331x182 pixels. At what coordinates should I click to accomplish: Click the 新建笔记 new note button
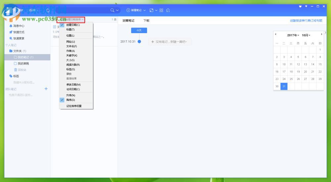pyautogui.click(x=134, y=10)
